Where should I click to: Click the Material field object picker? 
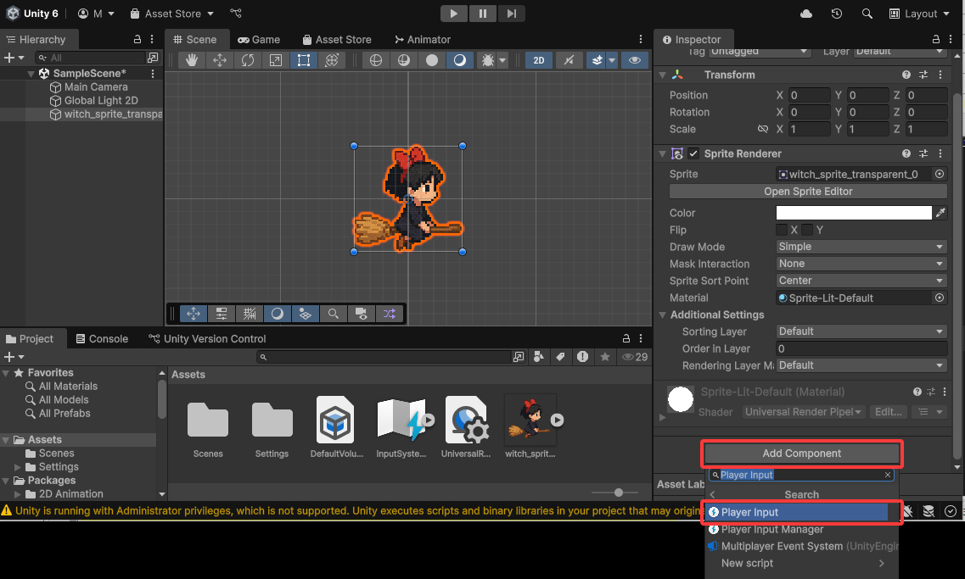click(x=940, y=298)
